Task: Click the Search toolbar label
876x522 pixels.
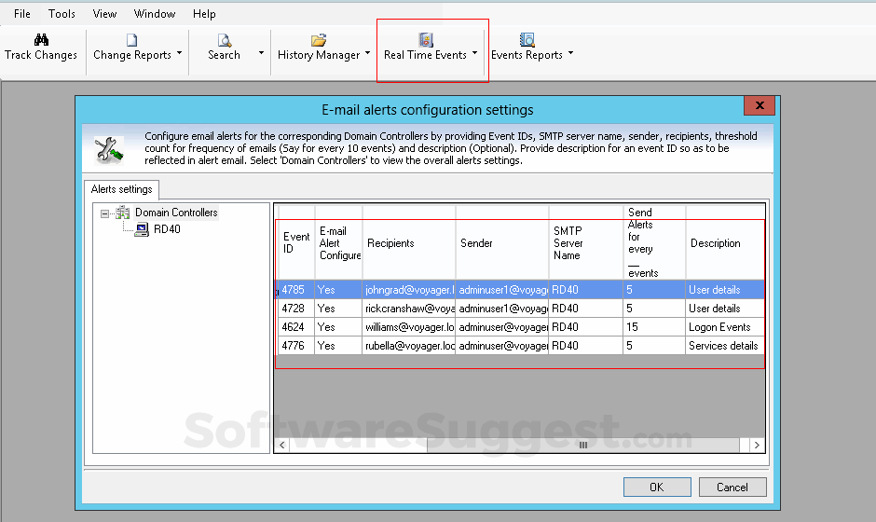Action: [x=224, y=55]
